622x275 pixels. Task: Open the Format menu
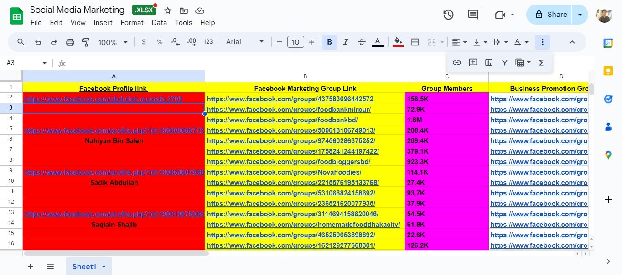(132, 23)
